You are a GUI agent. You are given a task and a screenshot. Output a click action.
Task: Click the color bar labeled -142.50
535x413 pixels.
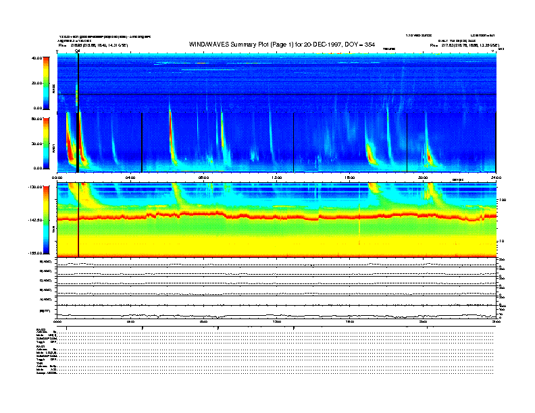point(46,220)
